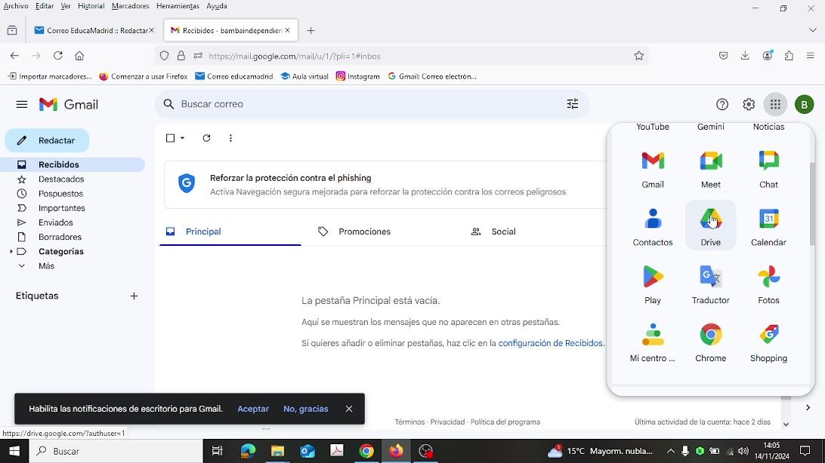Click the Redactar compose button
Image resolution: width=825 pixels, height=463 pixels.
pos(47,141)
